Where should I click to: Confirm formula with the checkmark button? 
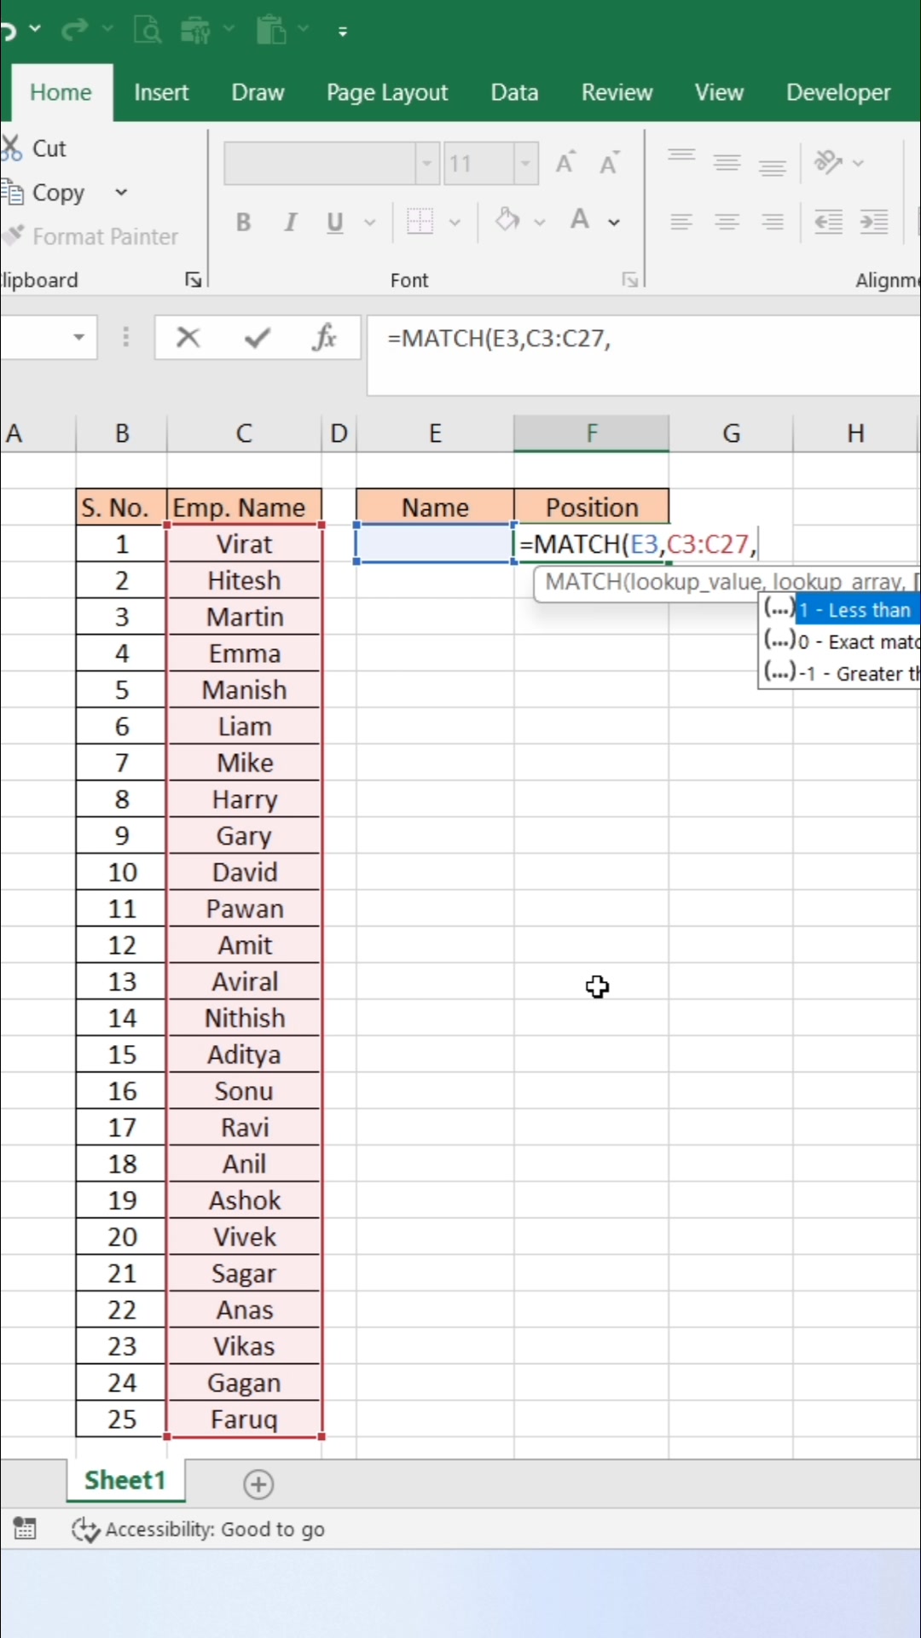point(257,338)
